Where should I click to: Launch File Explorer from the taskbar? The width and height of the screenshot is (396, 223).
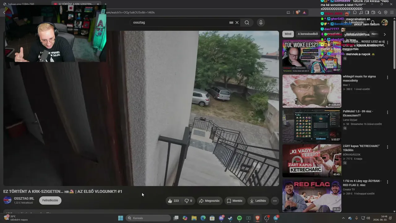coord(194,218)
